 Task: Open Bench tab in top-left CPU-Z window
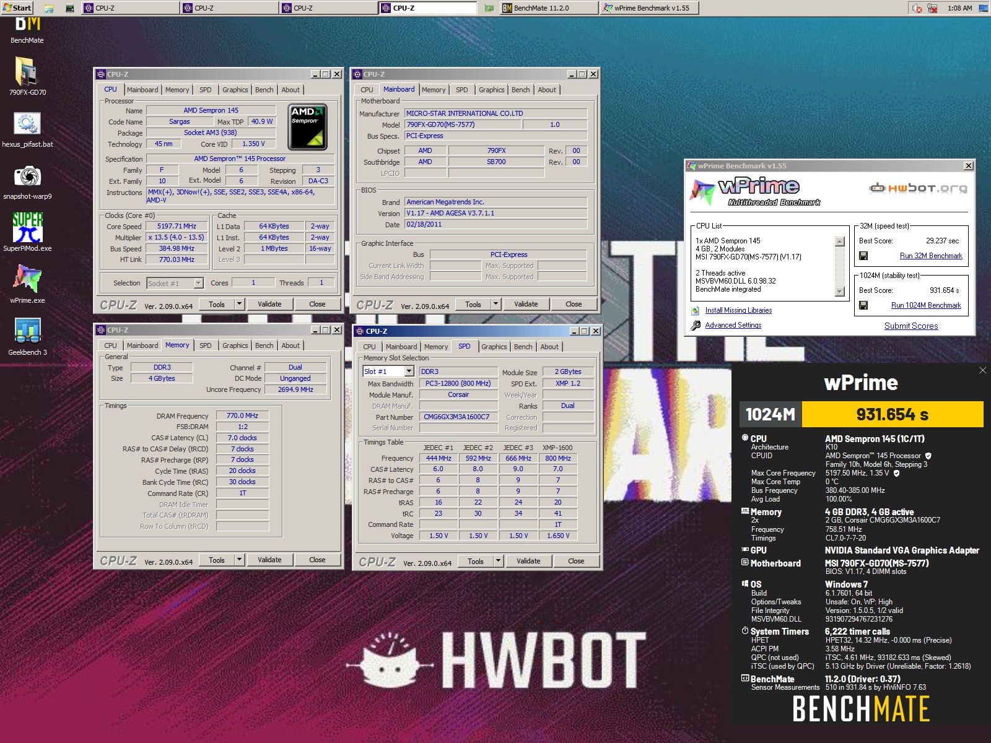[x=264, y=90]
